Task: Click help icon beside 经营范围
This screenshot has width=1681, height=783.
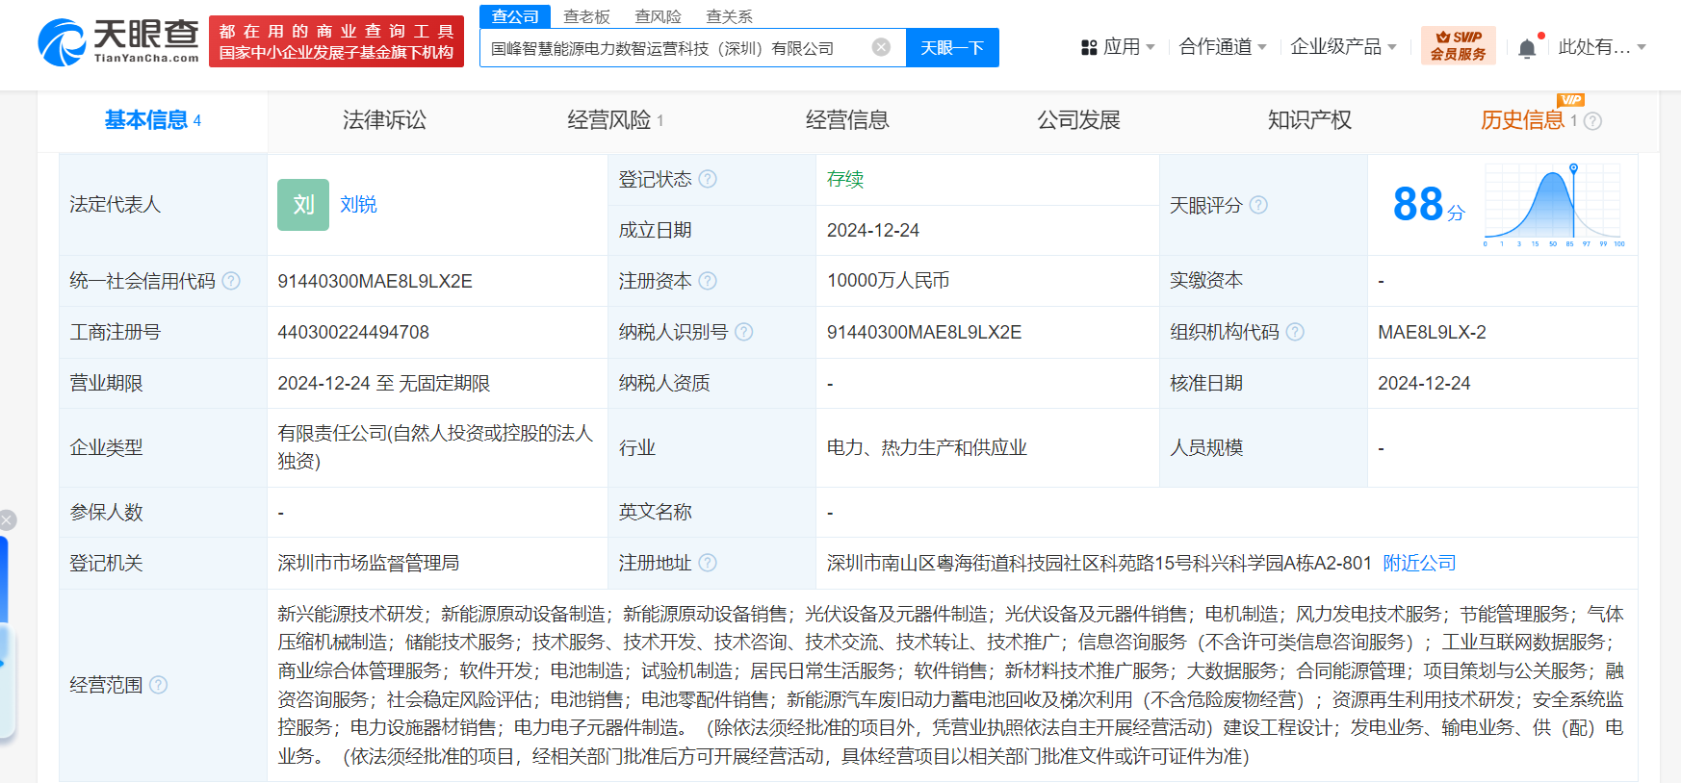Action: [159, 685]
